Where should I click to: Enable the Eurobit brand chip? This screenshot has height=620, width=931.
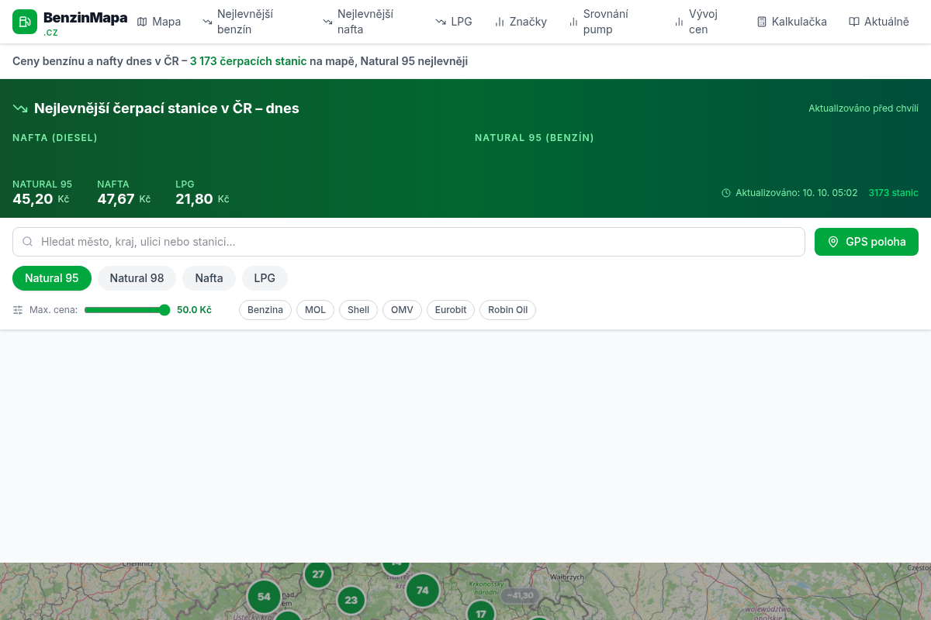(x=451, y=310)
